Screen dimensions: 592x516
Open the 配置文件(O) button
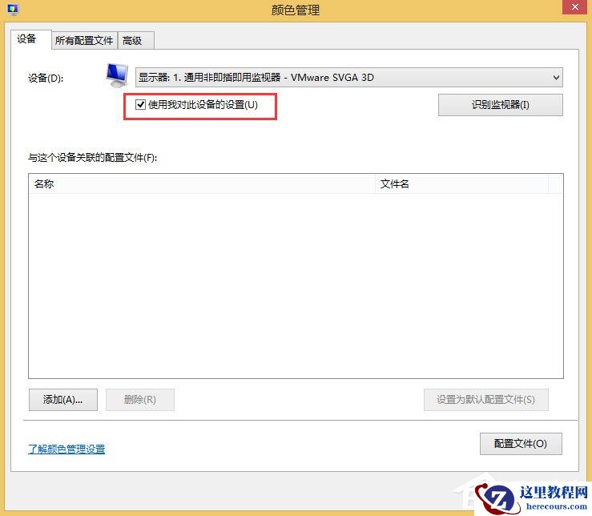click(x=521, y=443)
